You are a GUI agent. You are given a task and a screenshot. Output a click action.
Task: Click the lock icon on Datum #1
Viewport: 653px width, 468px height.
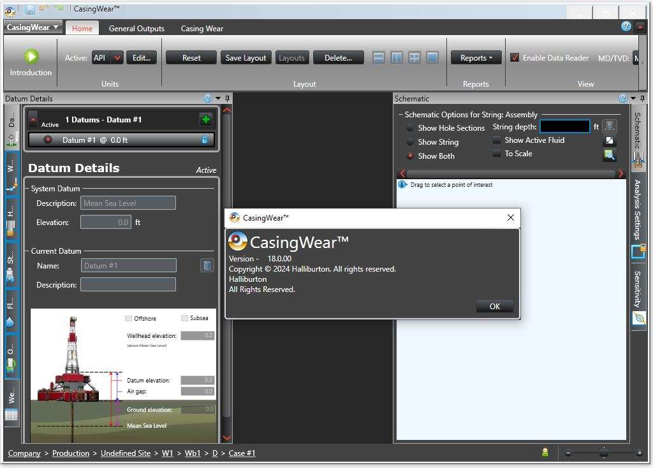click(x=205, y=140)
